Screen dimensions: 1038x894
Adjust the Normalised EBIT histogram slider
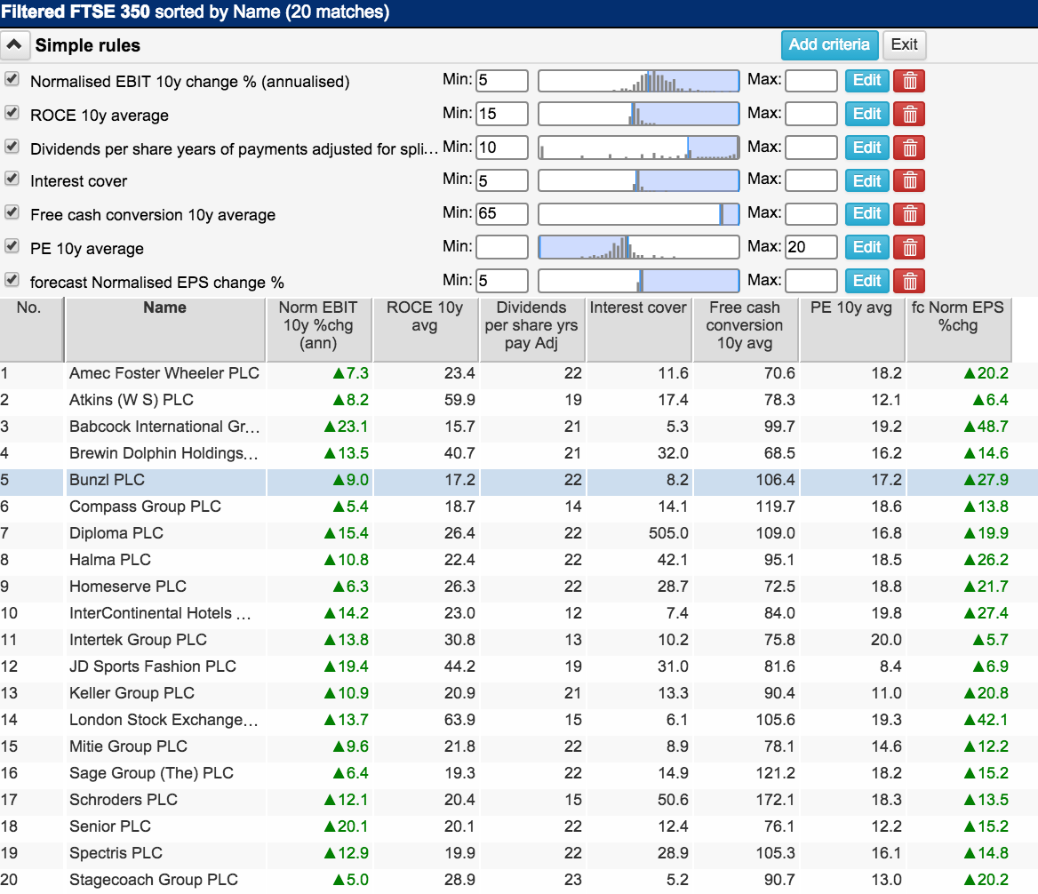point(639,81)
